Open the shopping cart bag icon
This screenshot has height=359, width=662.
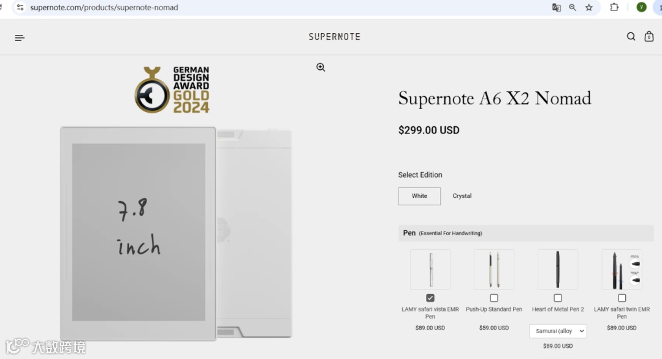[649, 37]
